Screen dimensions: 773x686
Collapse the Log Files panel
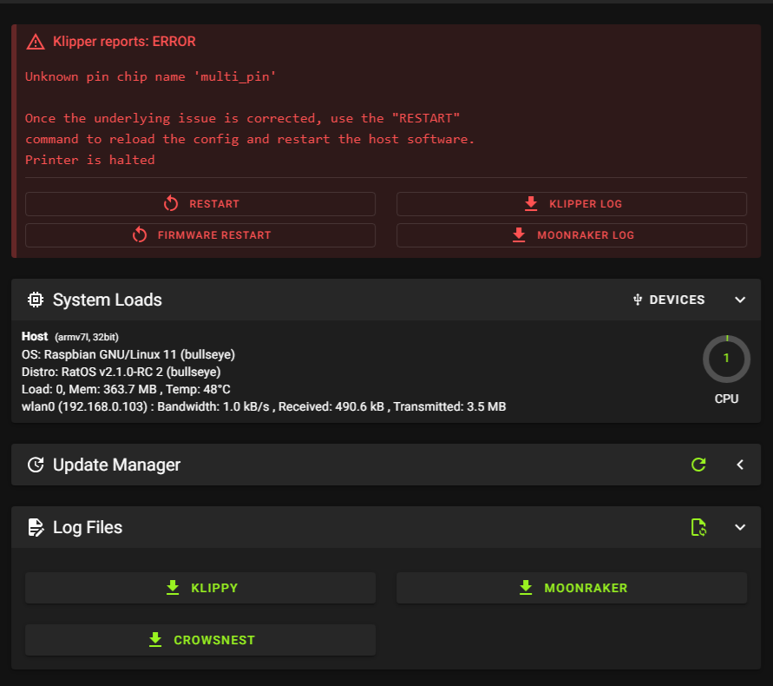click(x=740, y=527)
